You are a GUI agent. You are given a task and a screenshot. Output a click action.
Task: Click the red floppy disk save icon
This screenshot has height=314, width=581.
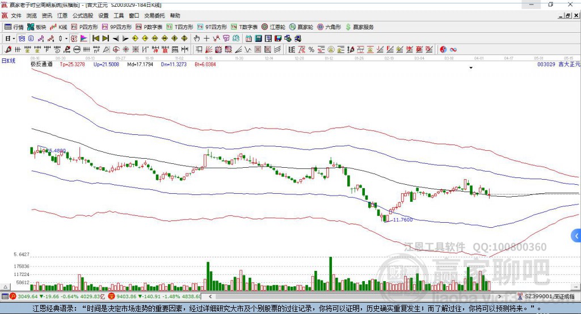tap(278, 39)
